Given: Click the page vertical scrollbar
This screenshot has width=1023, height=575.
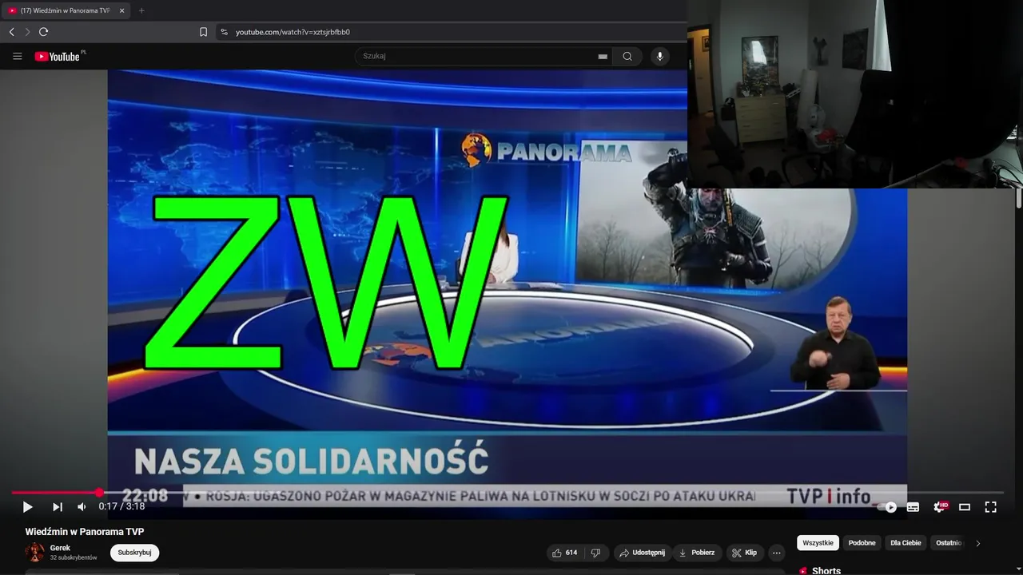Looking at the screenshot, I should tap(1019, 198).
